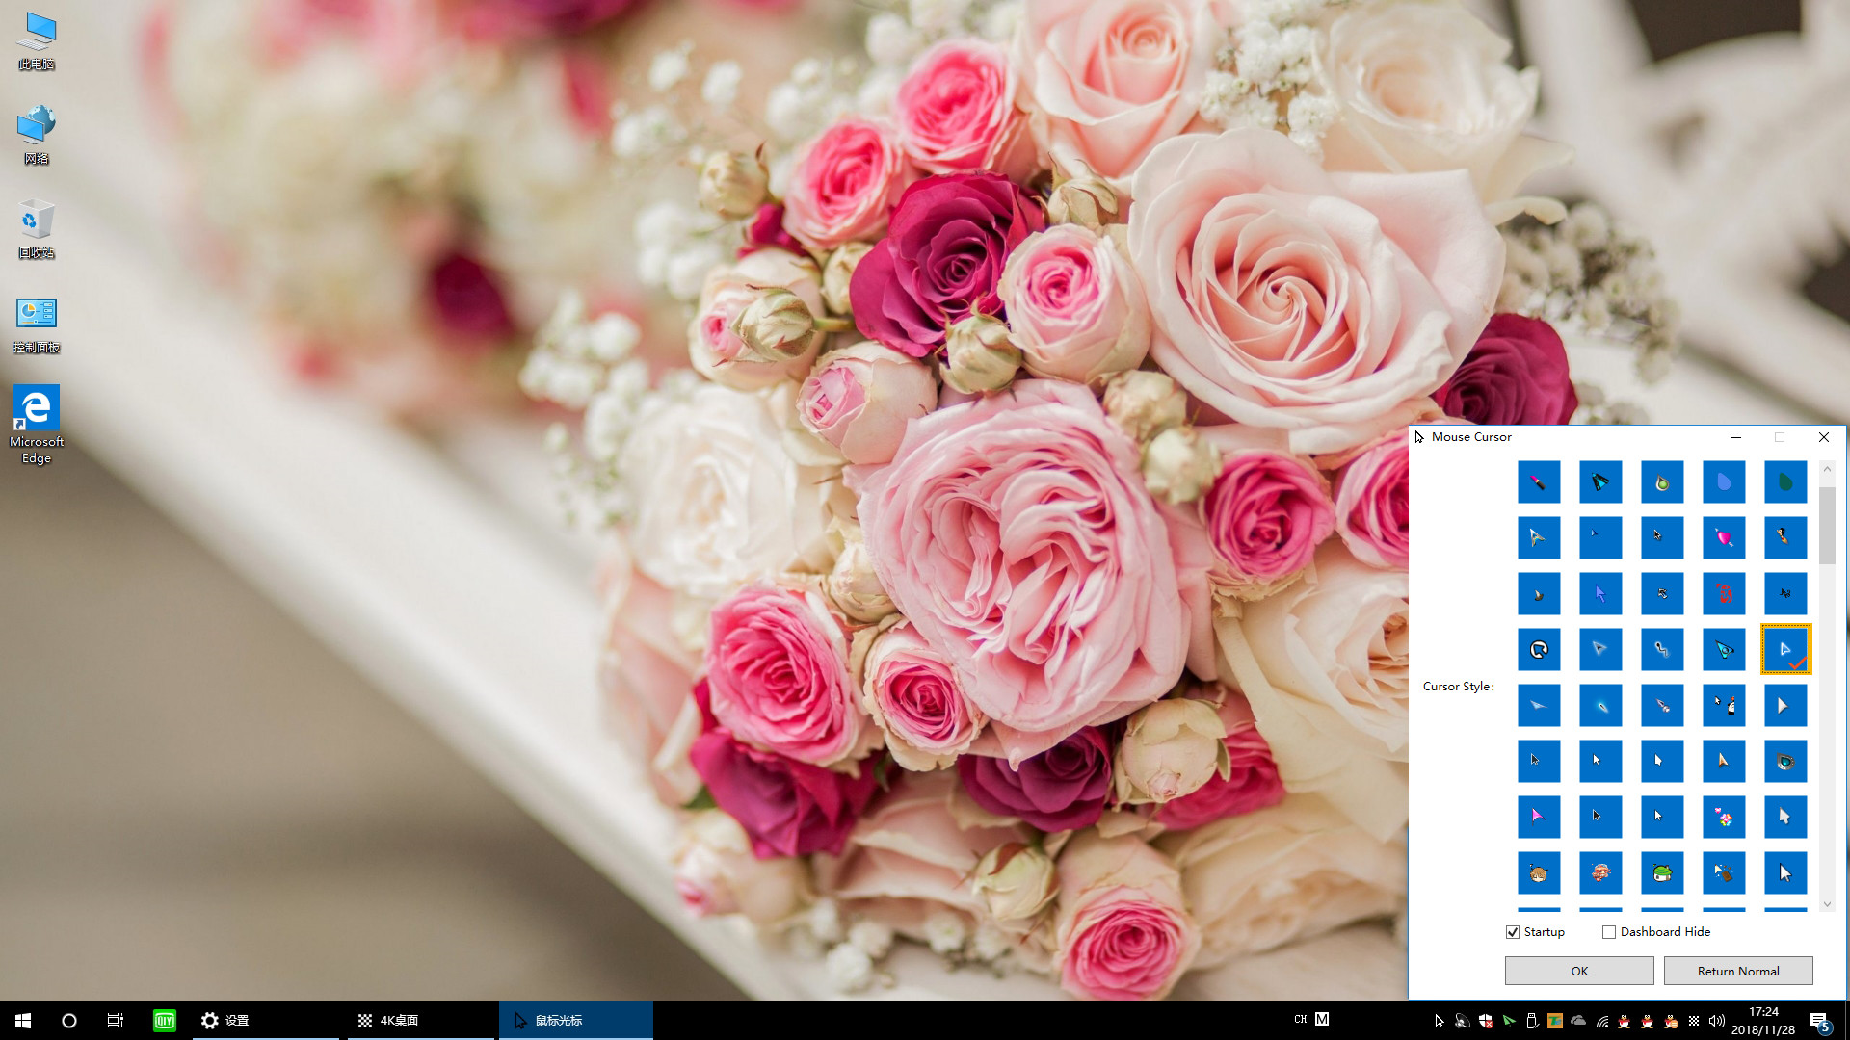Select the anime girl face cursor style
The image size is (1850, 1040).
point(1539,872)
